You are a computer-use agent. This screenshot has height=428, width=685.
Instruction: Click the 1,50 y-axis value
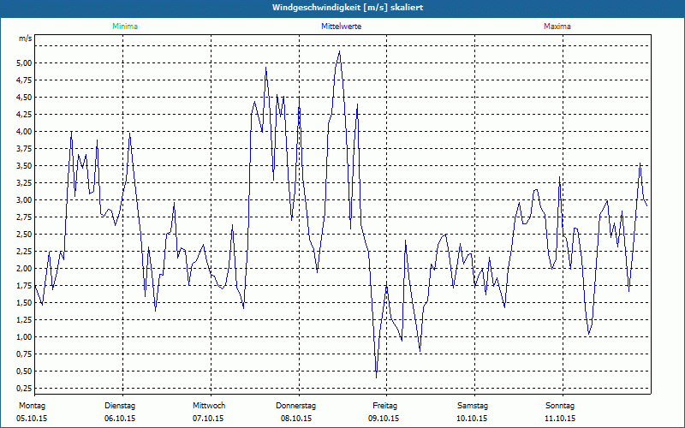point(26,303)
